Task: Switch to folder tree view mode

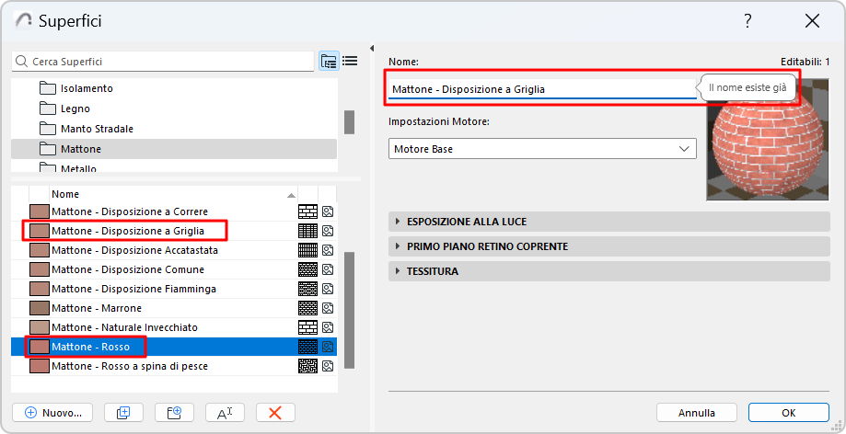Action: [x=329, y=62]
